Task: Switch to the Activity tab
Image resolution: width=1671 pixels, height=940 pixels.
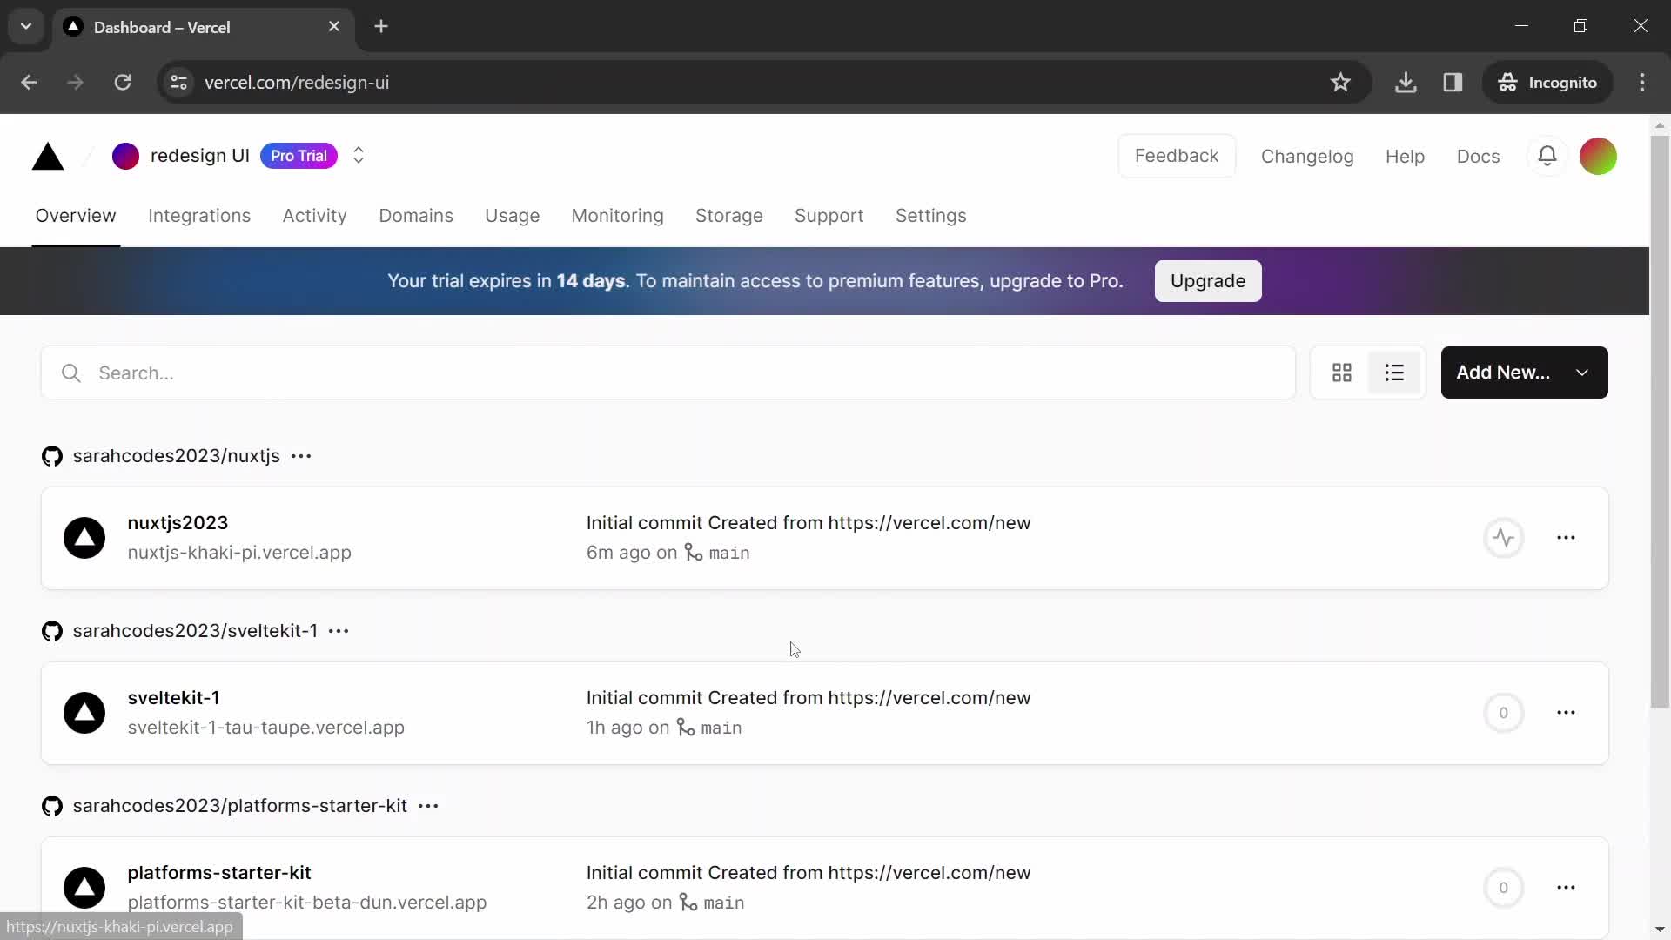Action: pyautogui.click(x=314, y=216)
